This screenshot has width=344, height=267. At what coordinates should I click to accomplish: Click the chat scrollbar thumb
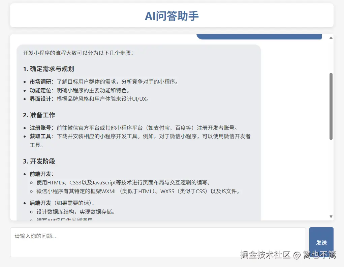331,106
